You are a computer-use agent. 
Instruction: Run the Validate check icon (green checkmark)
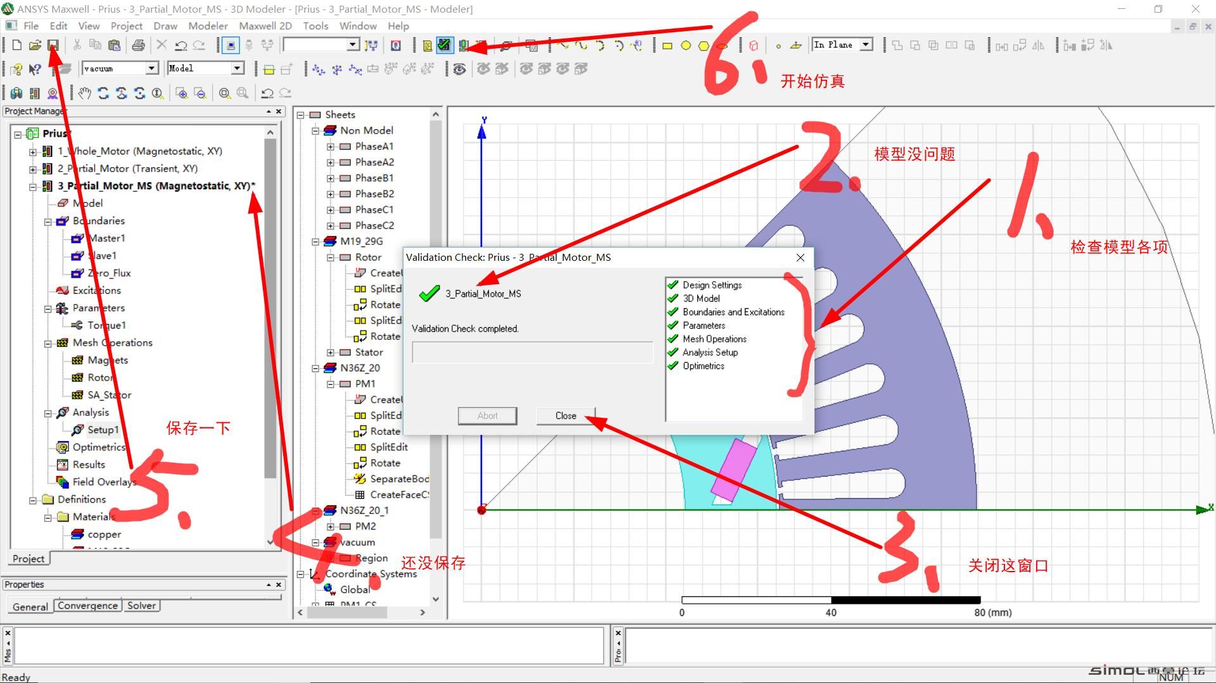[x=445, y=45]
